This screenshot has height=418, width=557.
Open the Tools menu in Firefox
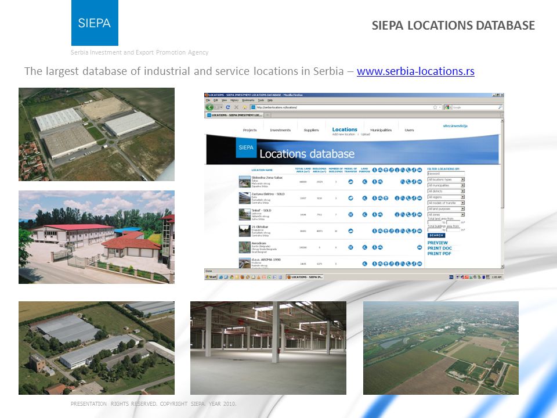[261, 100]
